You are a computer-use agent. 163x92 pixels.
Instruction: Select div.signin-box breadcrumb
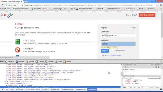55,89
